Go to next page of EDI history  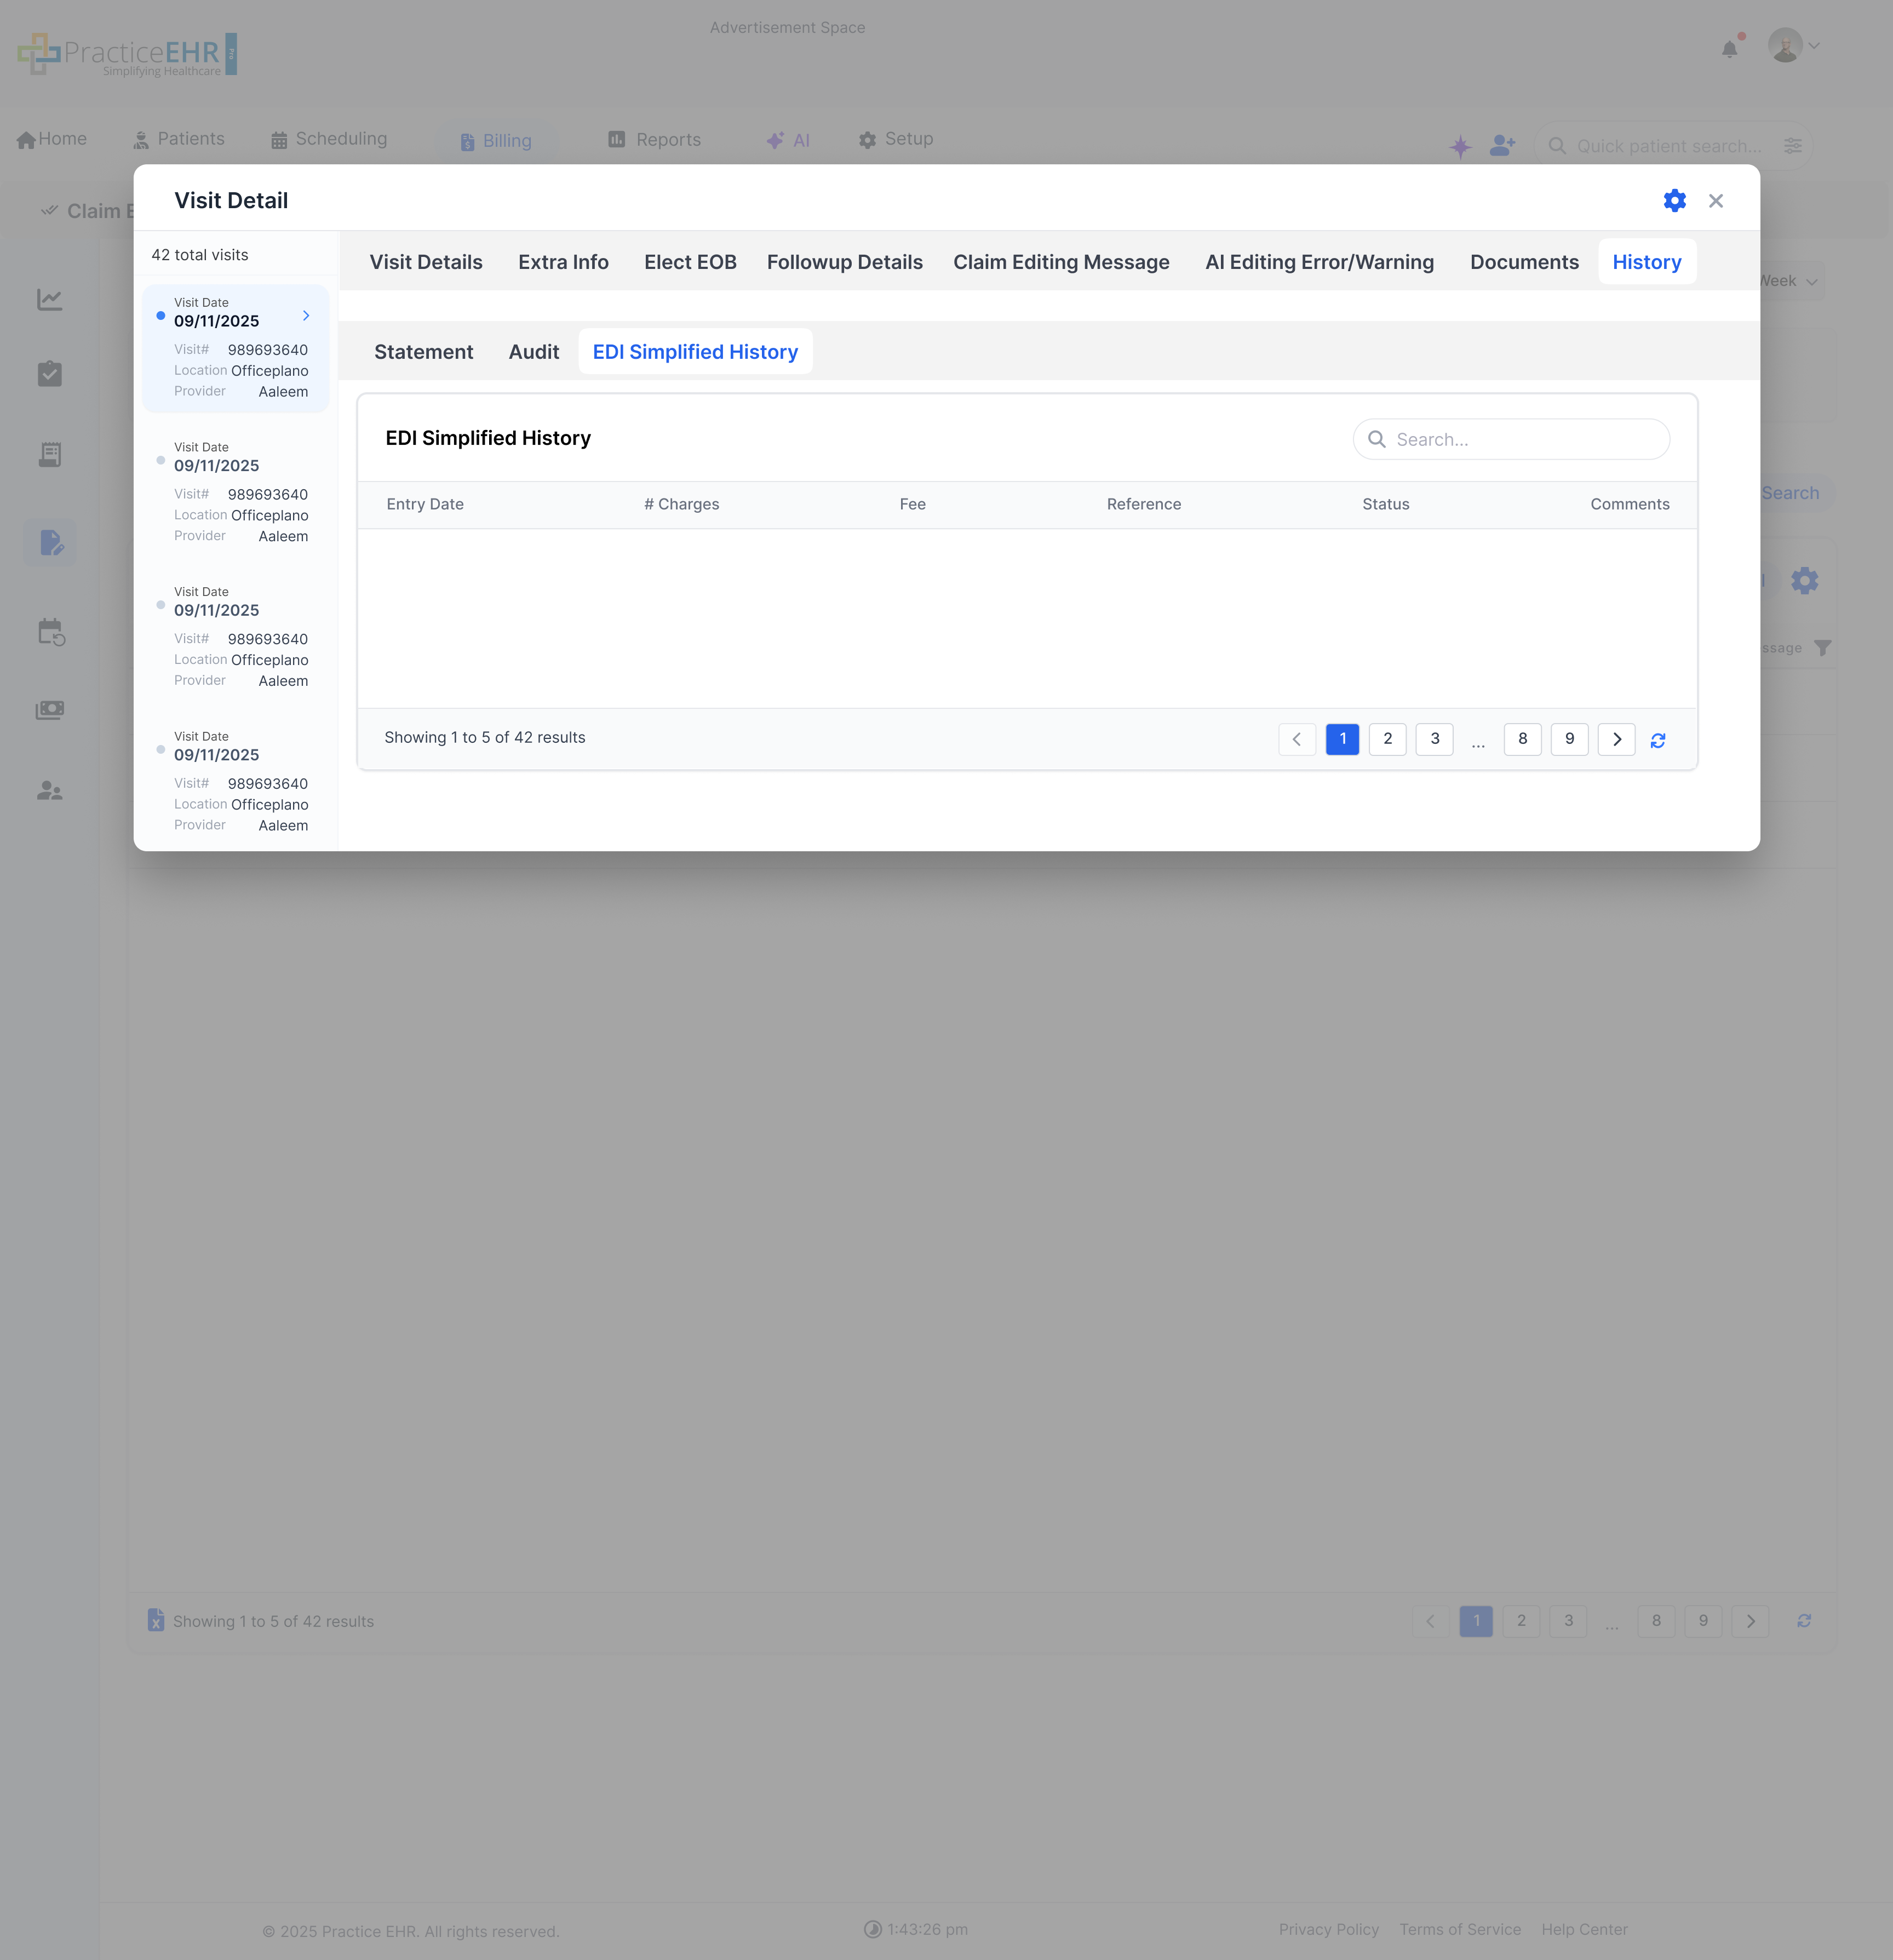pyautogui.click(x=1616, y=739)
